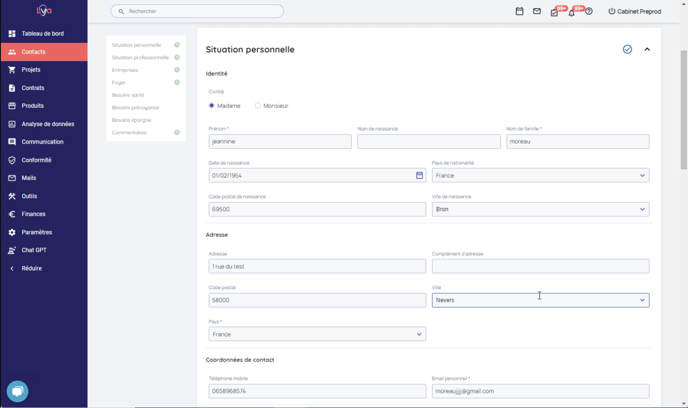This screenshot has height=408, width=688.
Task: Open the date picker calendar icon
Action: 419,175
